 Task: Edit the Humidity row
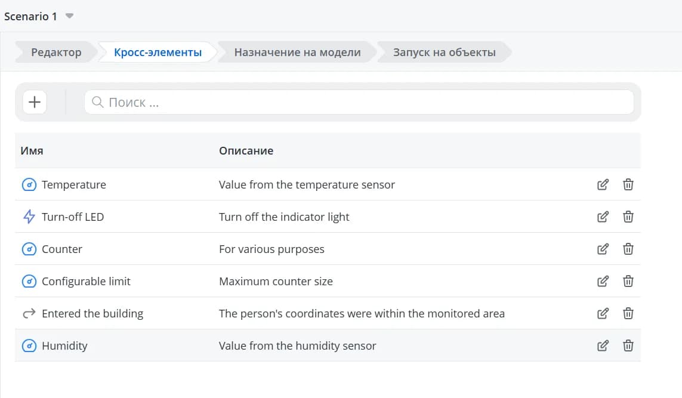tap(603, 345)
